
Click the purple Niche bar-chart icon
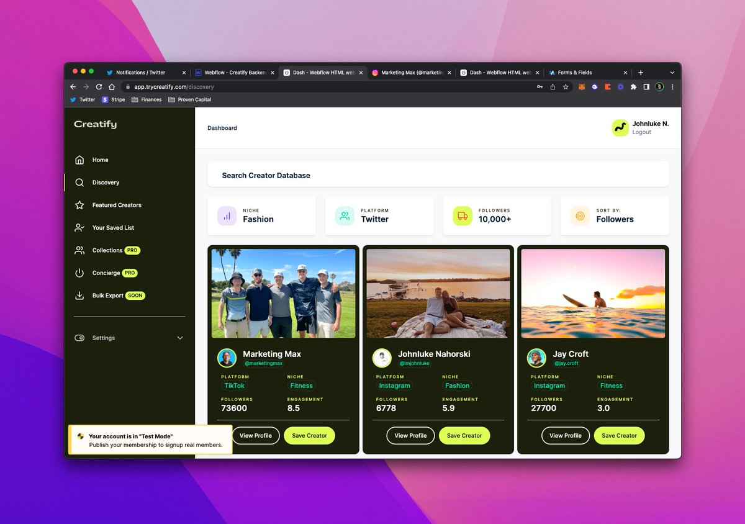point(227,216)
